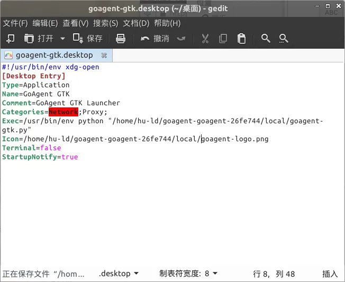Open the find and replace tool
The width and height of the screenshot is (345, 282).
[x=284, y=39]
